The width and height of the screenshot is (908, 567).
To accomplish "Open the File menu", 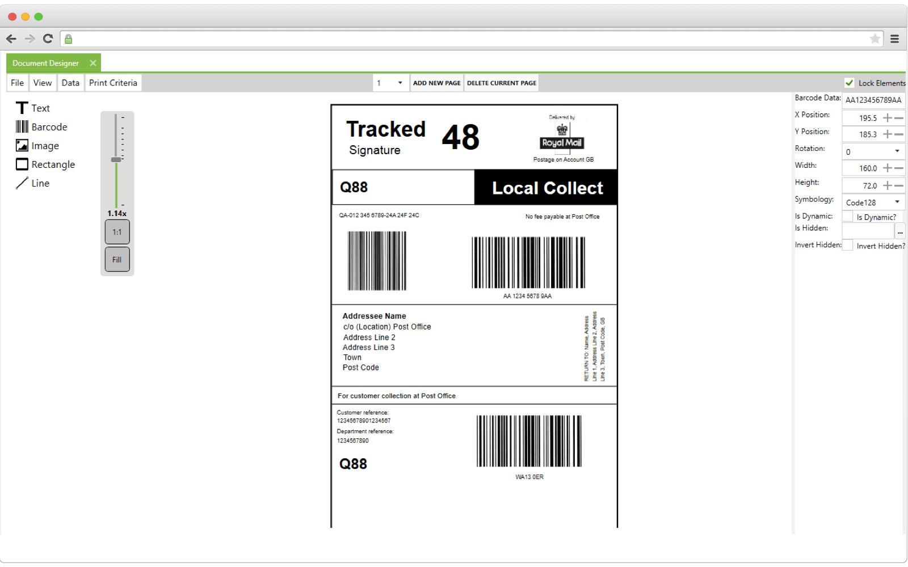I will [18, 83].
